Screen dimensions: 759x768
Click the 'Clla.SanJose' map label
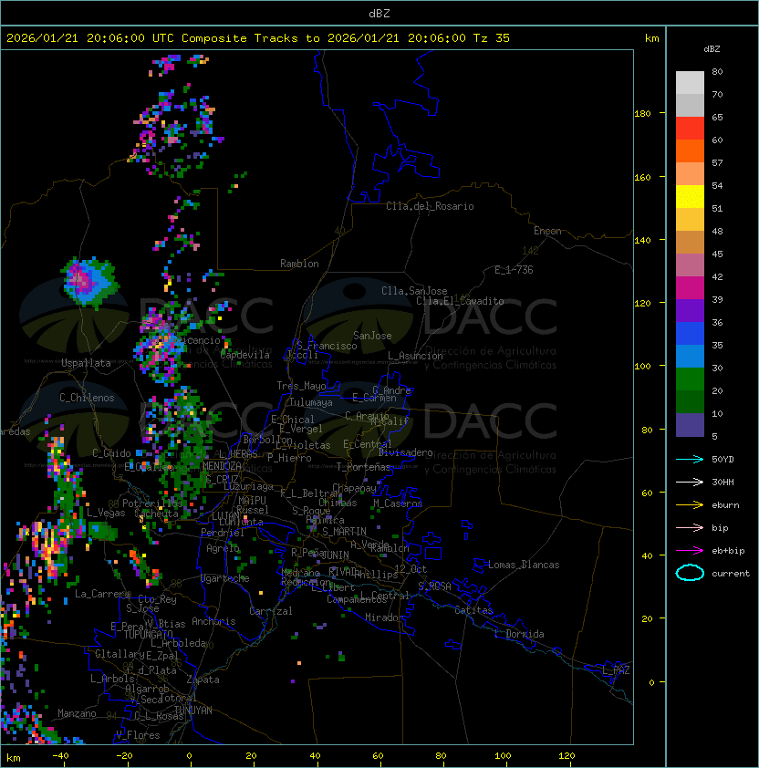click(414, 291)
